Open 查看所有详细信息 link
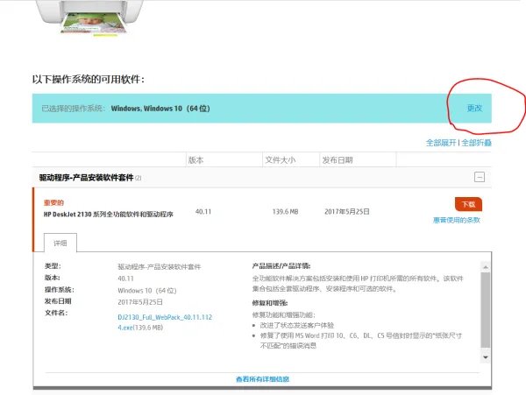Image resolution: width=526 pixels, height=395 pixels. (262, 379)
